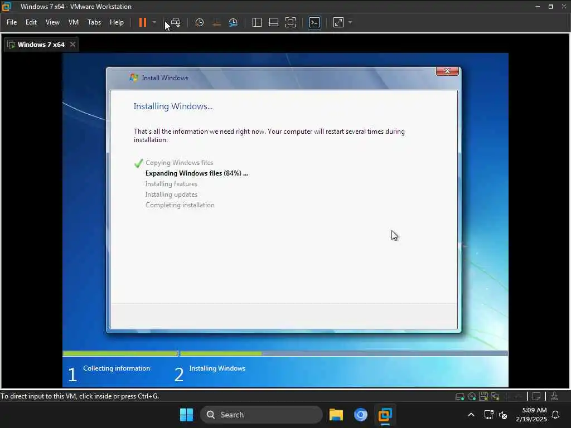Open the Chrome browser taskbar icon
This screenshot has height=428, width=571.
pyautogui.click(x=361, y=415)
